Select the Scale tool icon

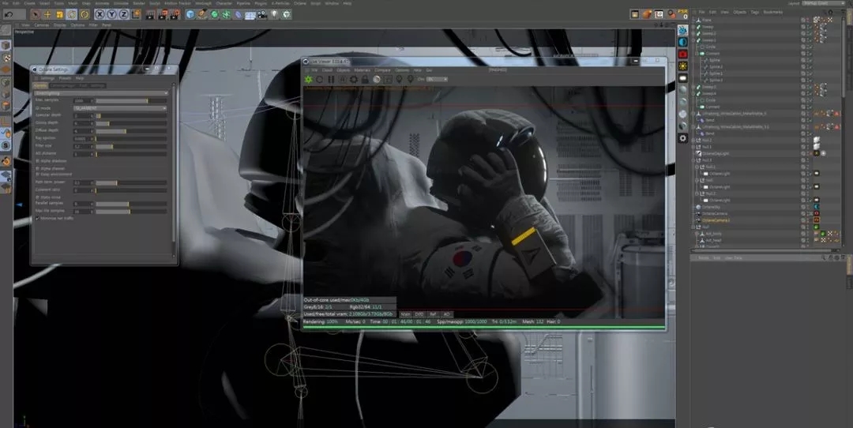tap(59, 15)
